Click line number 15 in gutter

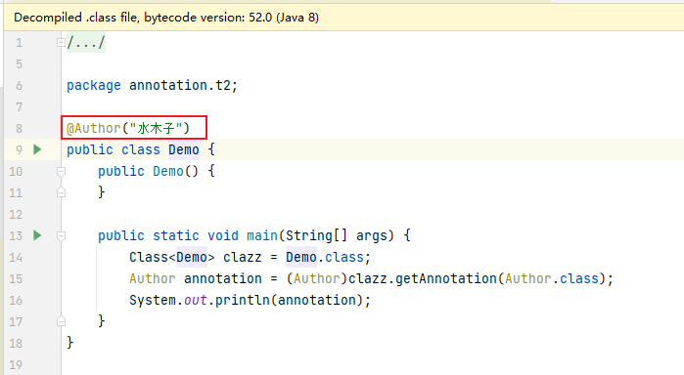coord(16,278)
